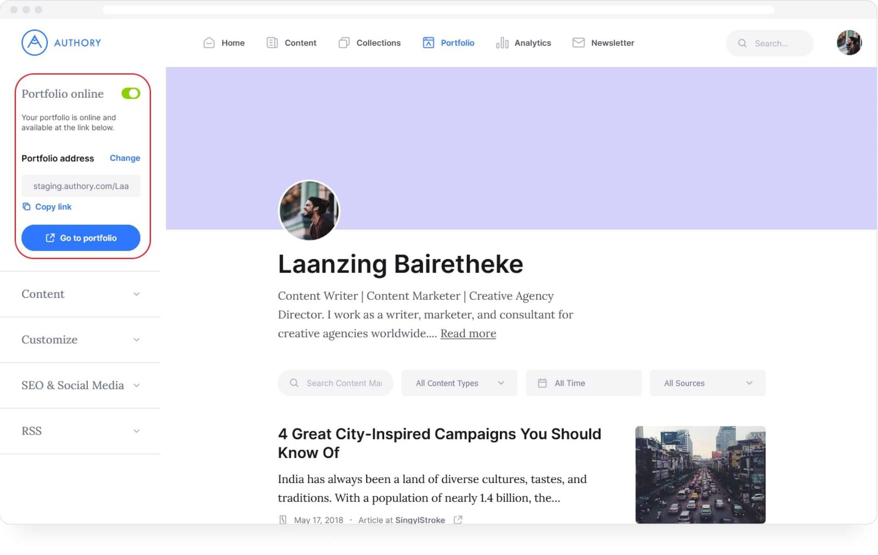Select the Home navigation icon

coord(209,42)
